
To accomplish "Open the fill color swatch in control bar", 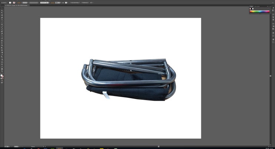I will pos(10,3).
